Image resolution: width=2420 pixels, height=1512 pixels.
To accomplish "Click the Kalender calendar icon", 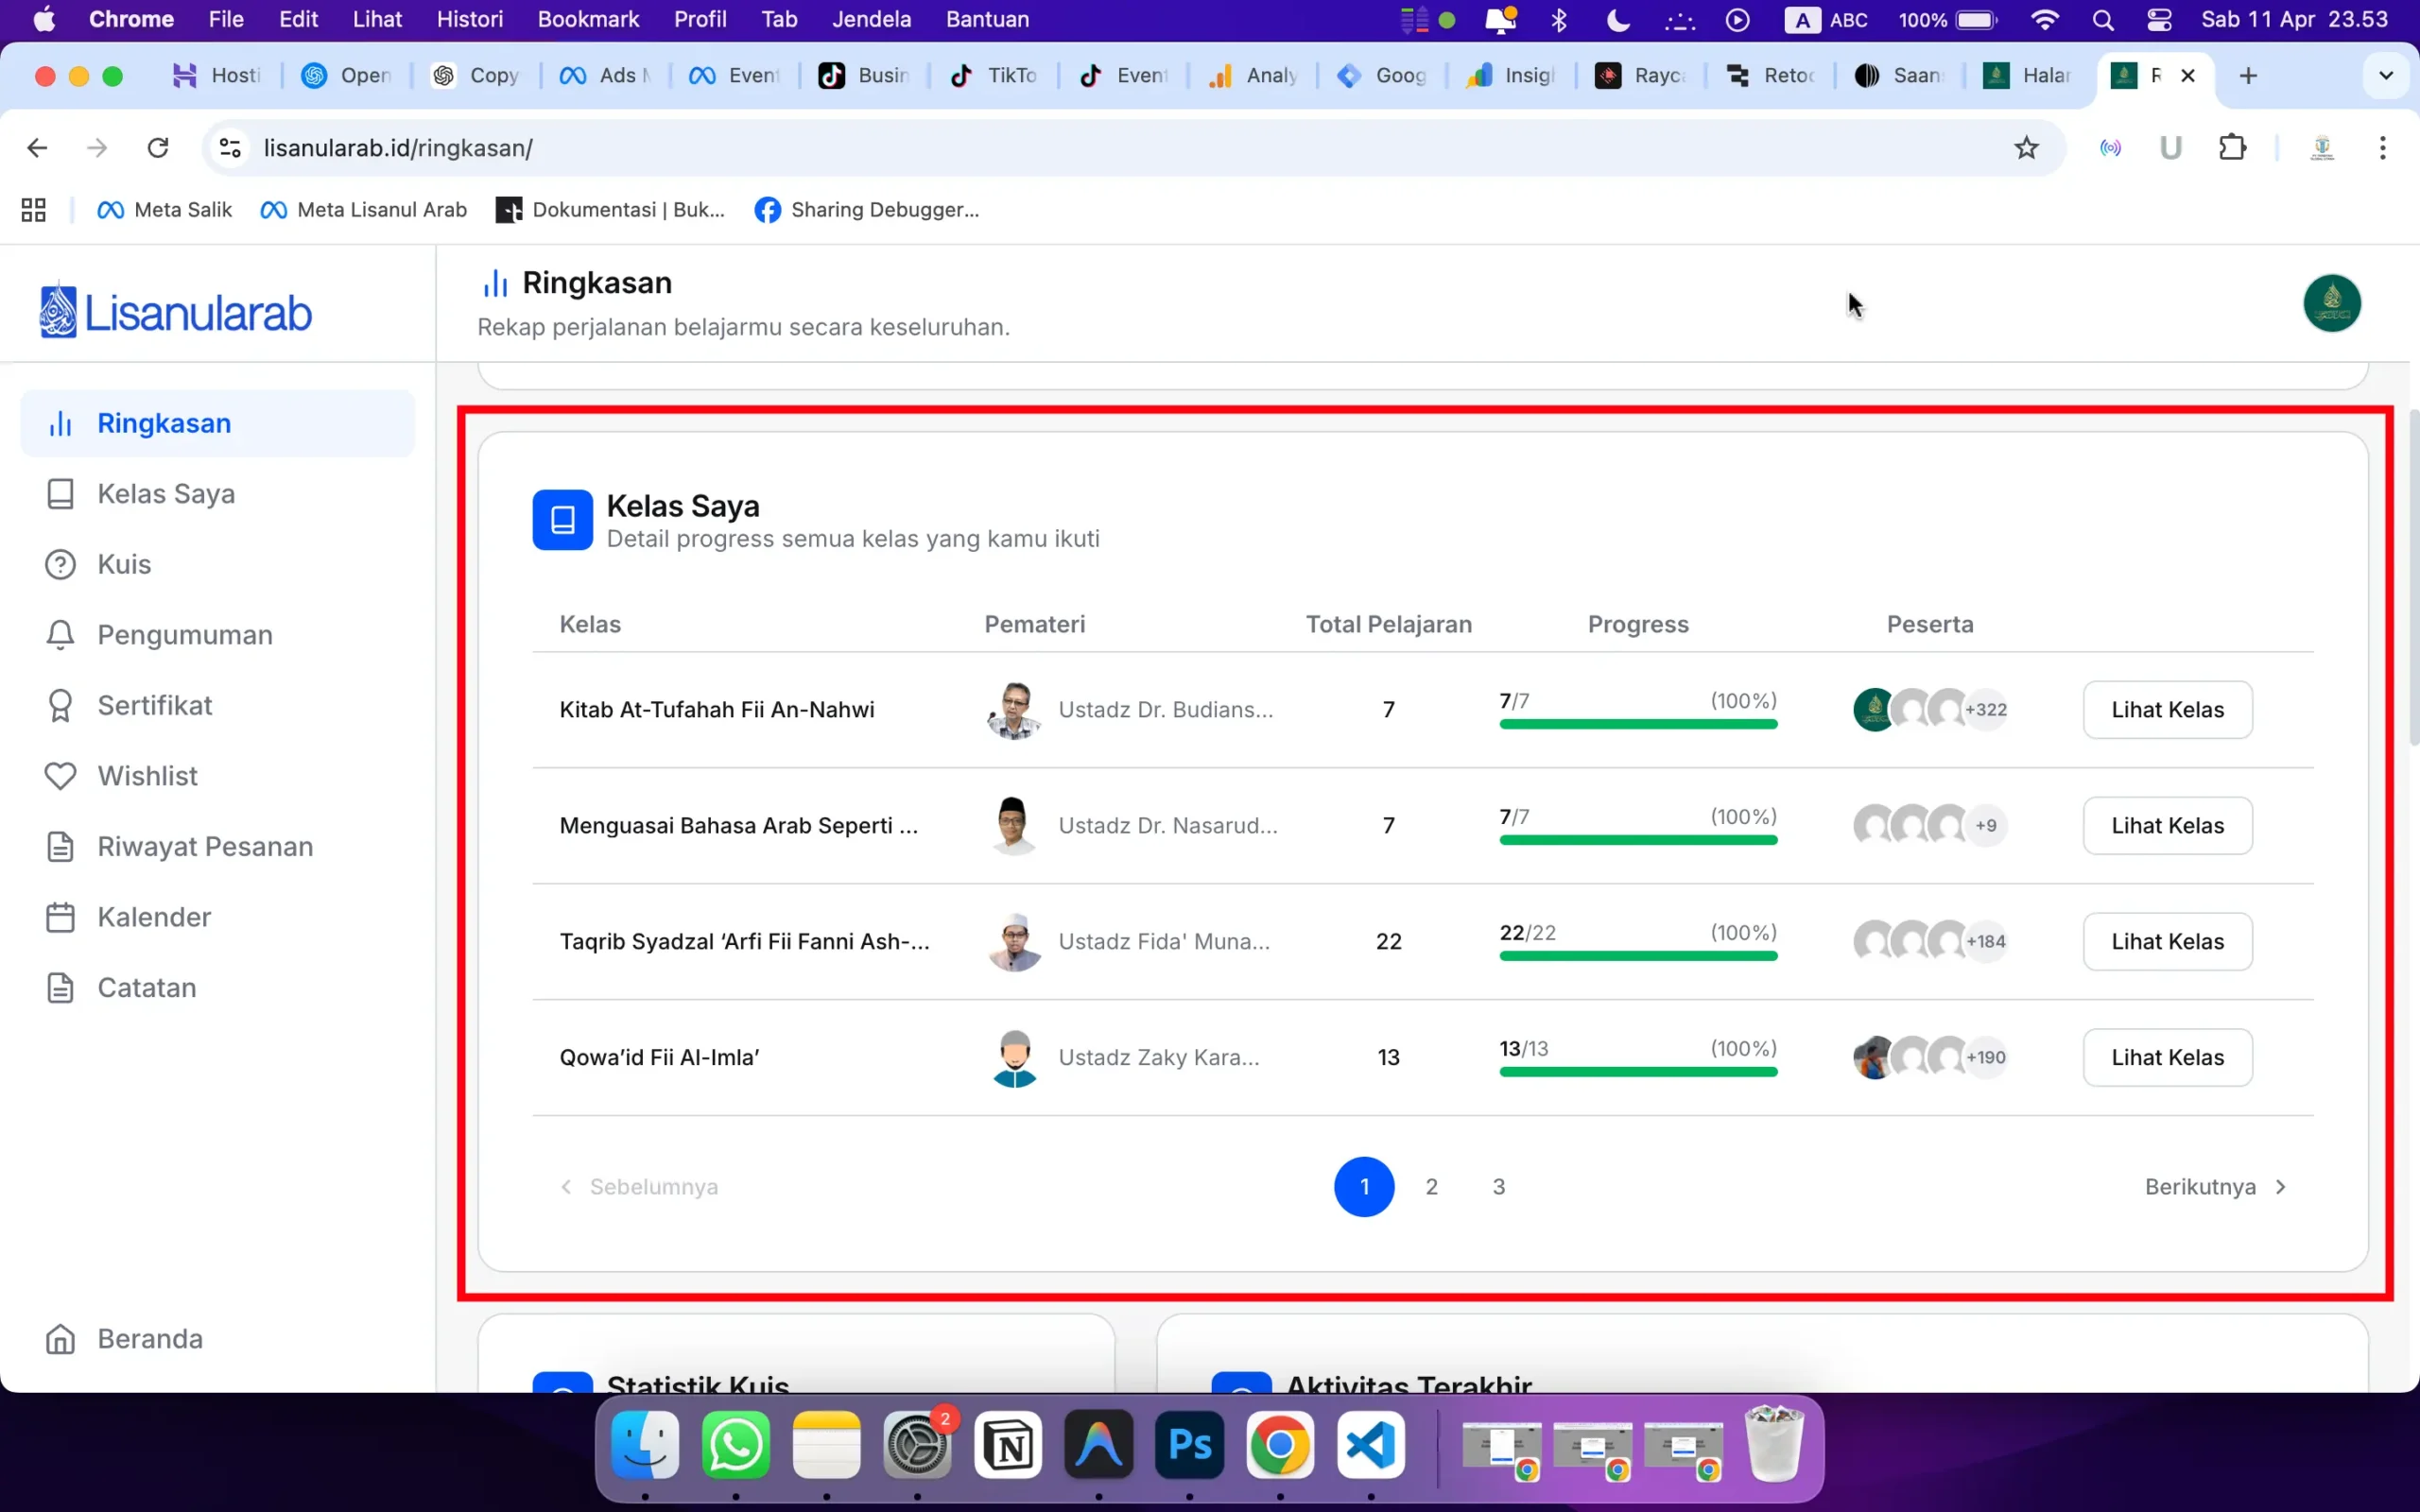I will point(60,917).
